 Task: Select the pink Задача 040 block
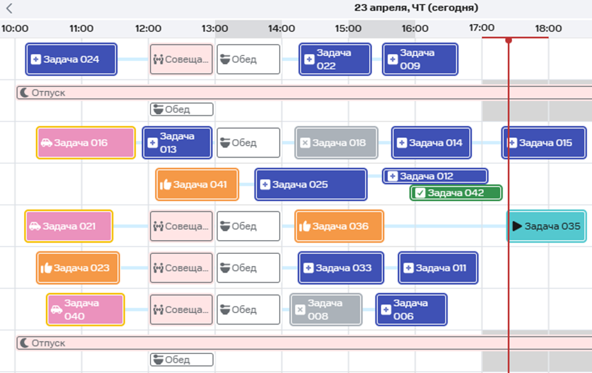tap(85, 309)
